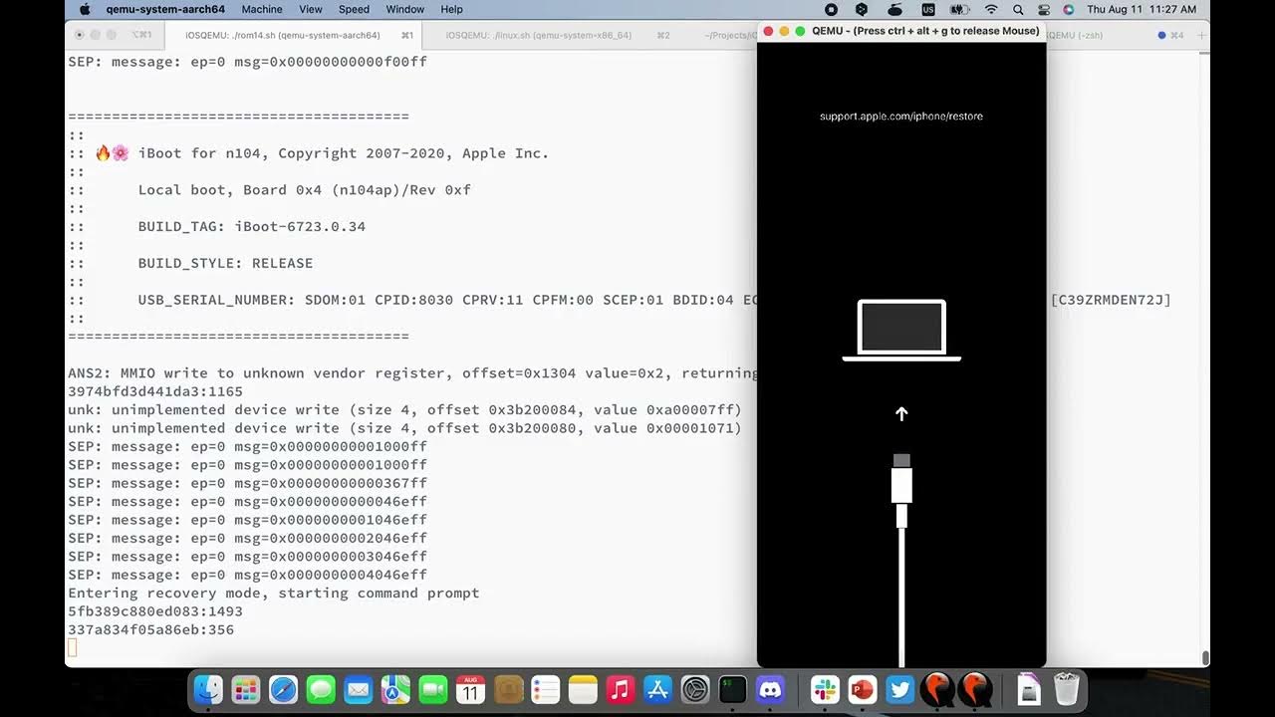Open Finder from the dock

pos(208,689)
